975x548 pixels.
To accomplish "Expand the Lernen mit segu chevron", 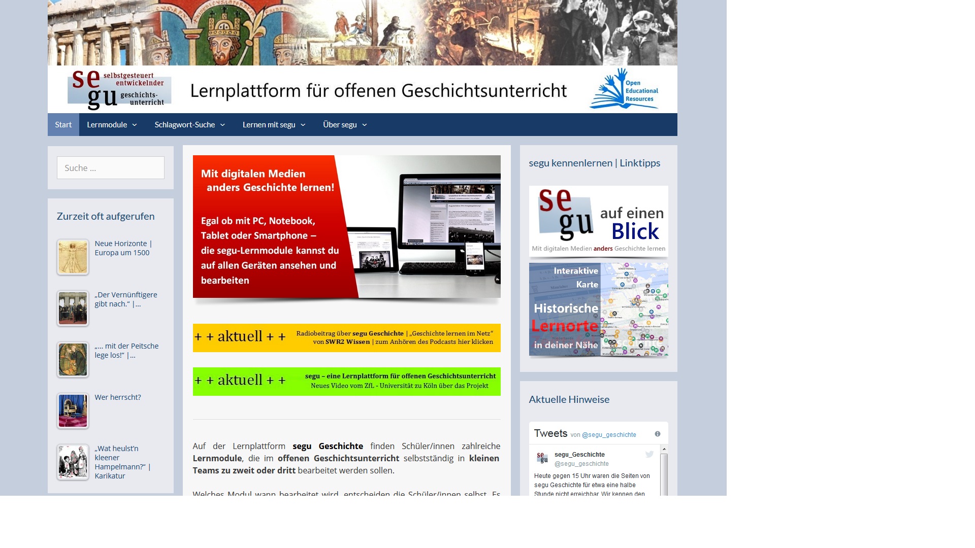I will 303,125.
